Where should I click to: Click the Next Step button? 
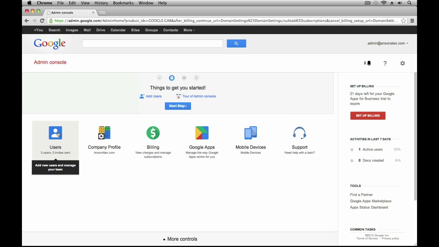point(178,106)
